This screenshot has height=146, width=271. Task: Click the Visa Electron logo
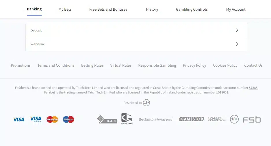point(36,119)
